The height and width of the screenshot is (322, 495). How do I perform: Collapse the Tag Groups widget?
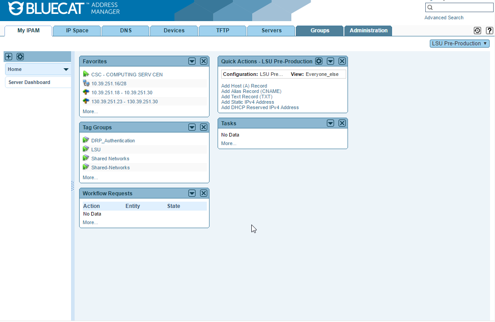192,127
